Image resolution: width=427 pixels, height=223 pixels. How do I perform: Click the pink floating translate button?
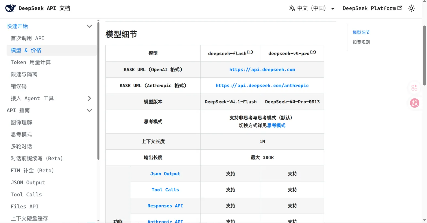[x=414, y=103]
